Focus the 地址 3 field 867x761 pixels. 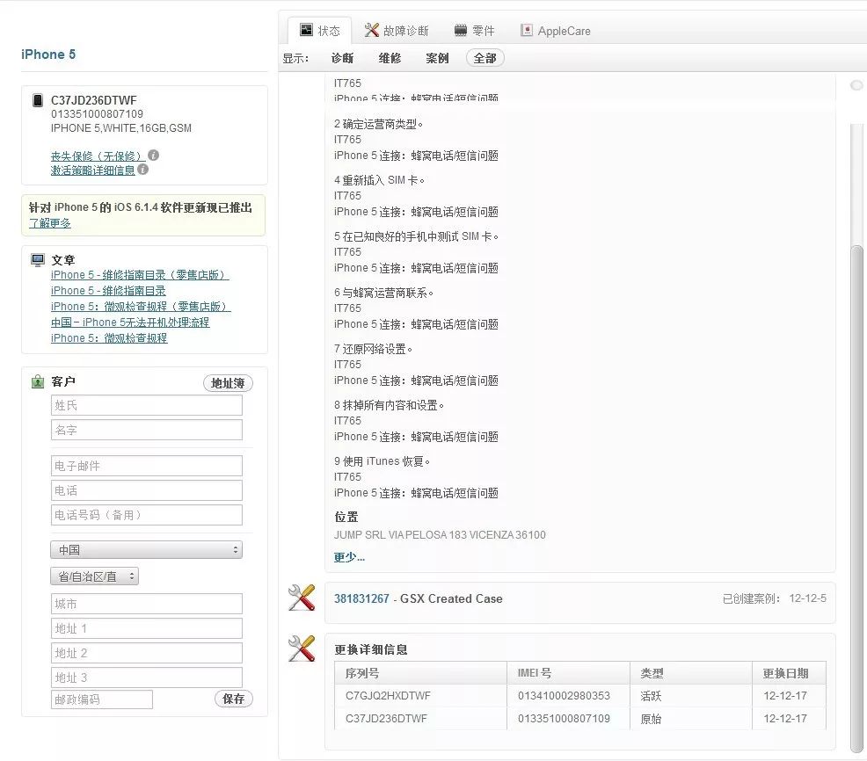(147, 678)
